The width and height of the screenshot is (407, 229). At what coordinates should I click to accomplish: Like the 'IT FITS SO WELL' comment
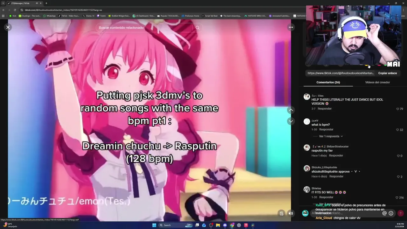tap(397, 198)
